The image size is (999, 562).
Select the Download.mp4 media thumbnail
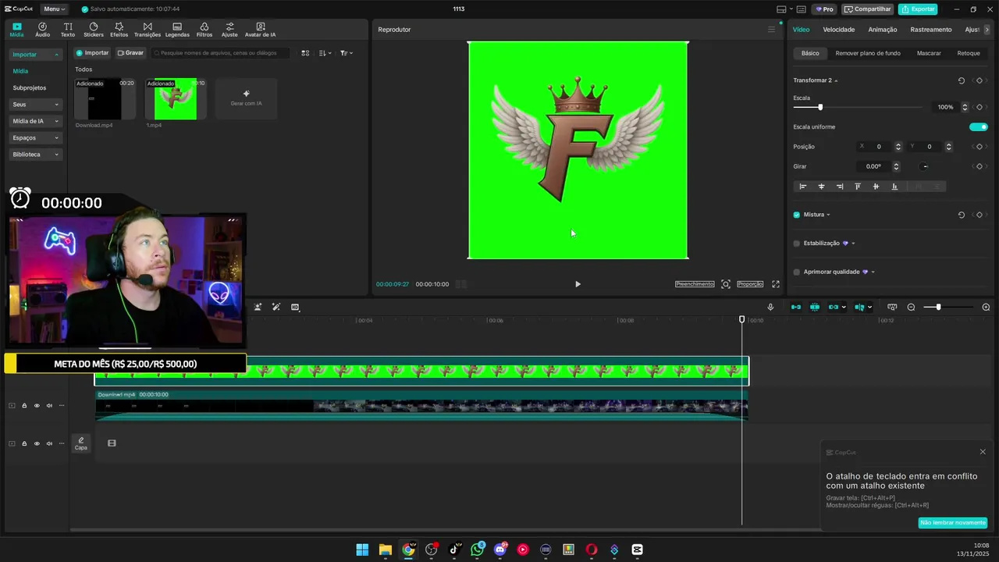[x=105, y=99]
